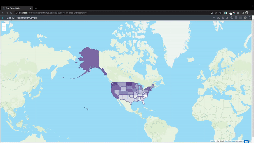Click the share icon in address bar
Image resolution: width=254 pixels, height=143 pixels.
point(216,13)
